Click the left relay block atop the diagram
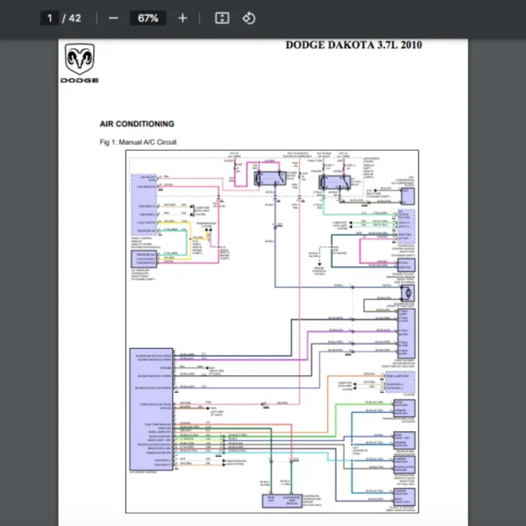This screenshot has height=526, width=526. [x=263, y=178]
